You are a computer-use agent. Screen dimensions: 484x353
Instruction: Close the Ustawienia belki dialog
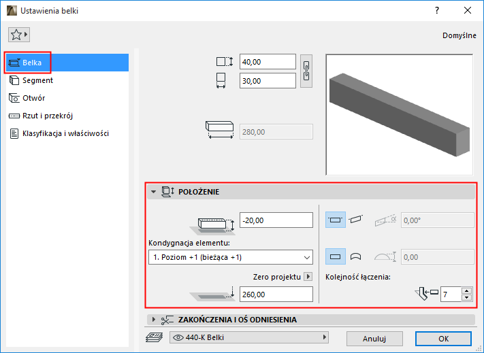(x=468, y=10)
